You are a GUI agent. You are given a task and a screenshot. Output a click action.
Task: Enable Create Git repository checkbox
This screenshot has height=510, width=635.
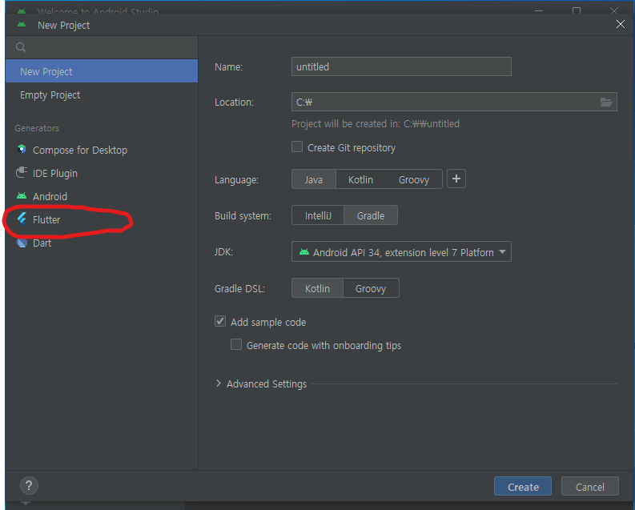tap(297, 147)
